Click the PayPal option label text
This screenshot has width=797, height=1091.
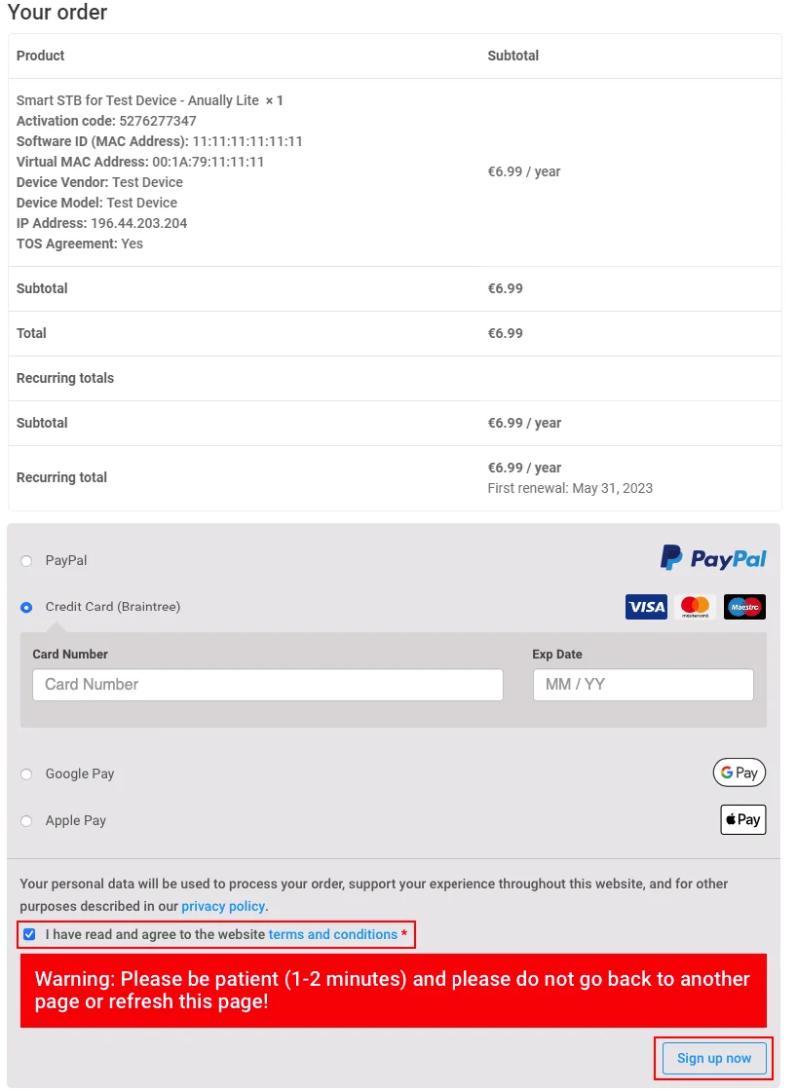pos(66,560)
